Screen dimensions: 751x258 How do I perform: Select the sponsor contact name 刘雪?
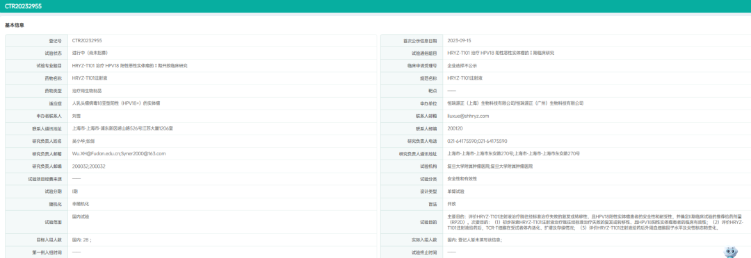(76, 115)
